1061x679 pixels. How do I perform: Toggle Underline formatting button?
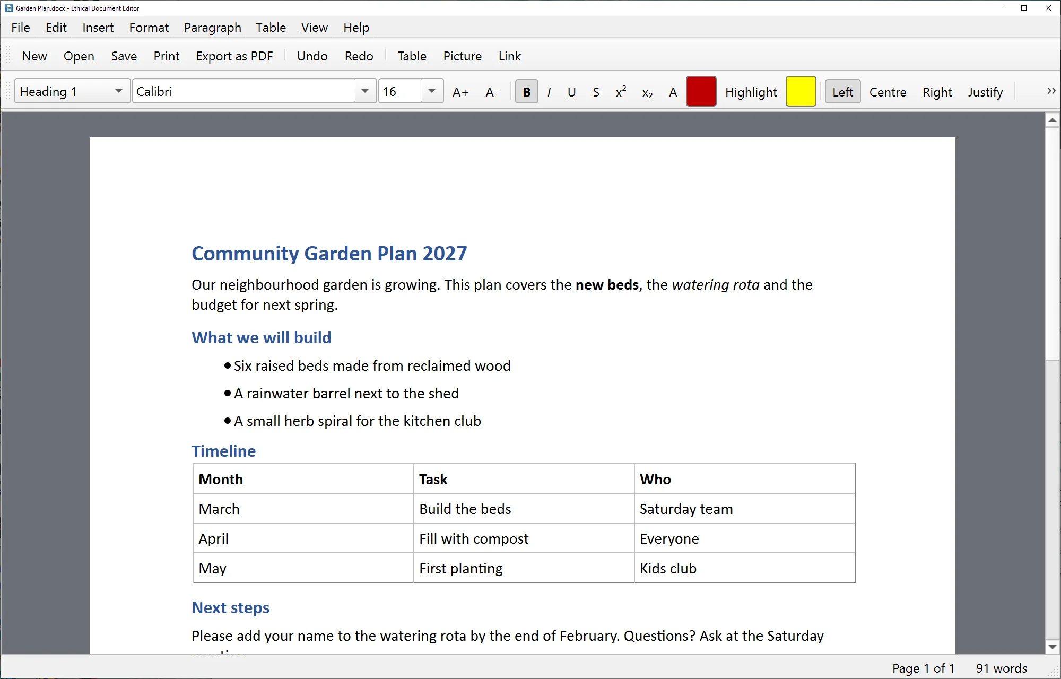pos(571,92)
